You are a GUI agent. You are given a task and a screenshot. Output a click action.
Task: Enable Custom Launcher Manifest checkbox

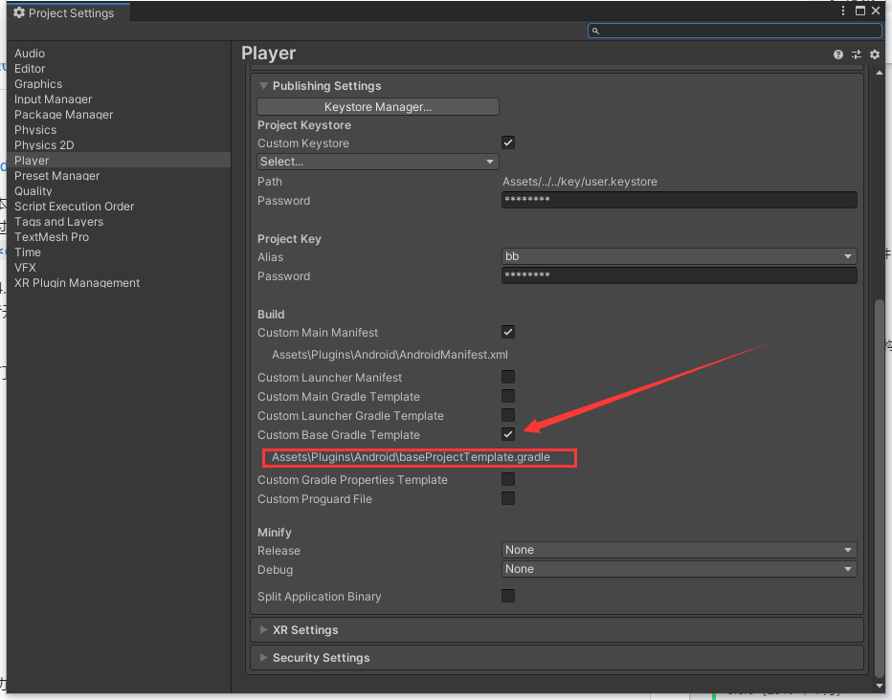[x=508, y=377]
